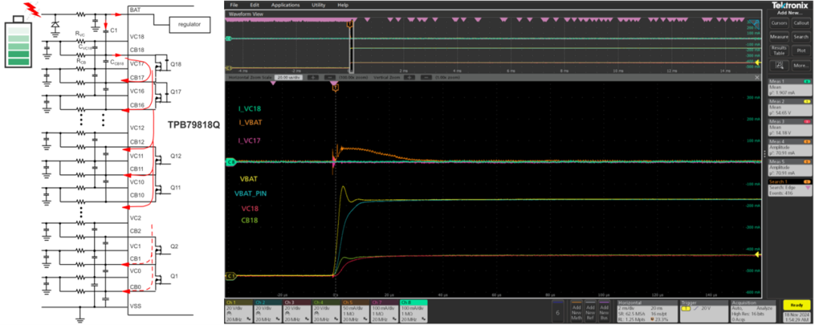
Task: Close the zoom overview pane
Action: coord(757,77)
